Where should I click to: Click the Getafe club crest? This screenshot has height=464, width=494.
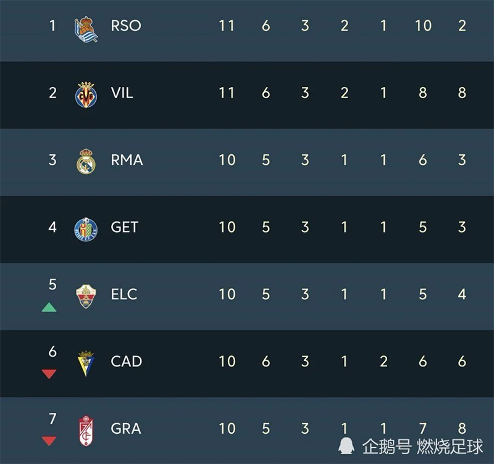(86, 229)
